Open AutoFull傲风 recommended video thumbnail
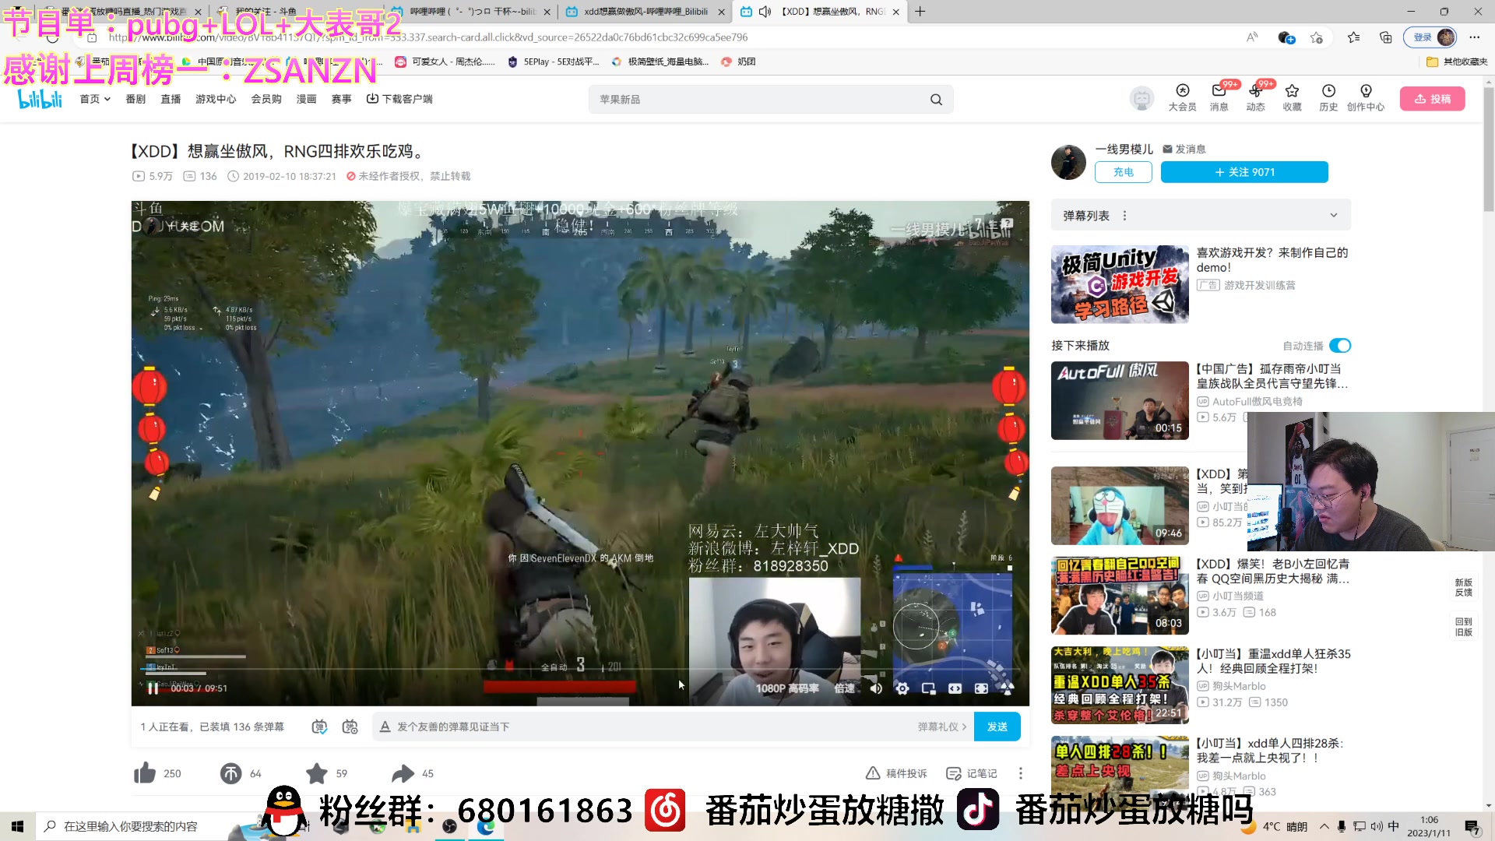 [x=1120, y=400]
